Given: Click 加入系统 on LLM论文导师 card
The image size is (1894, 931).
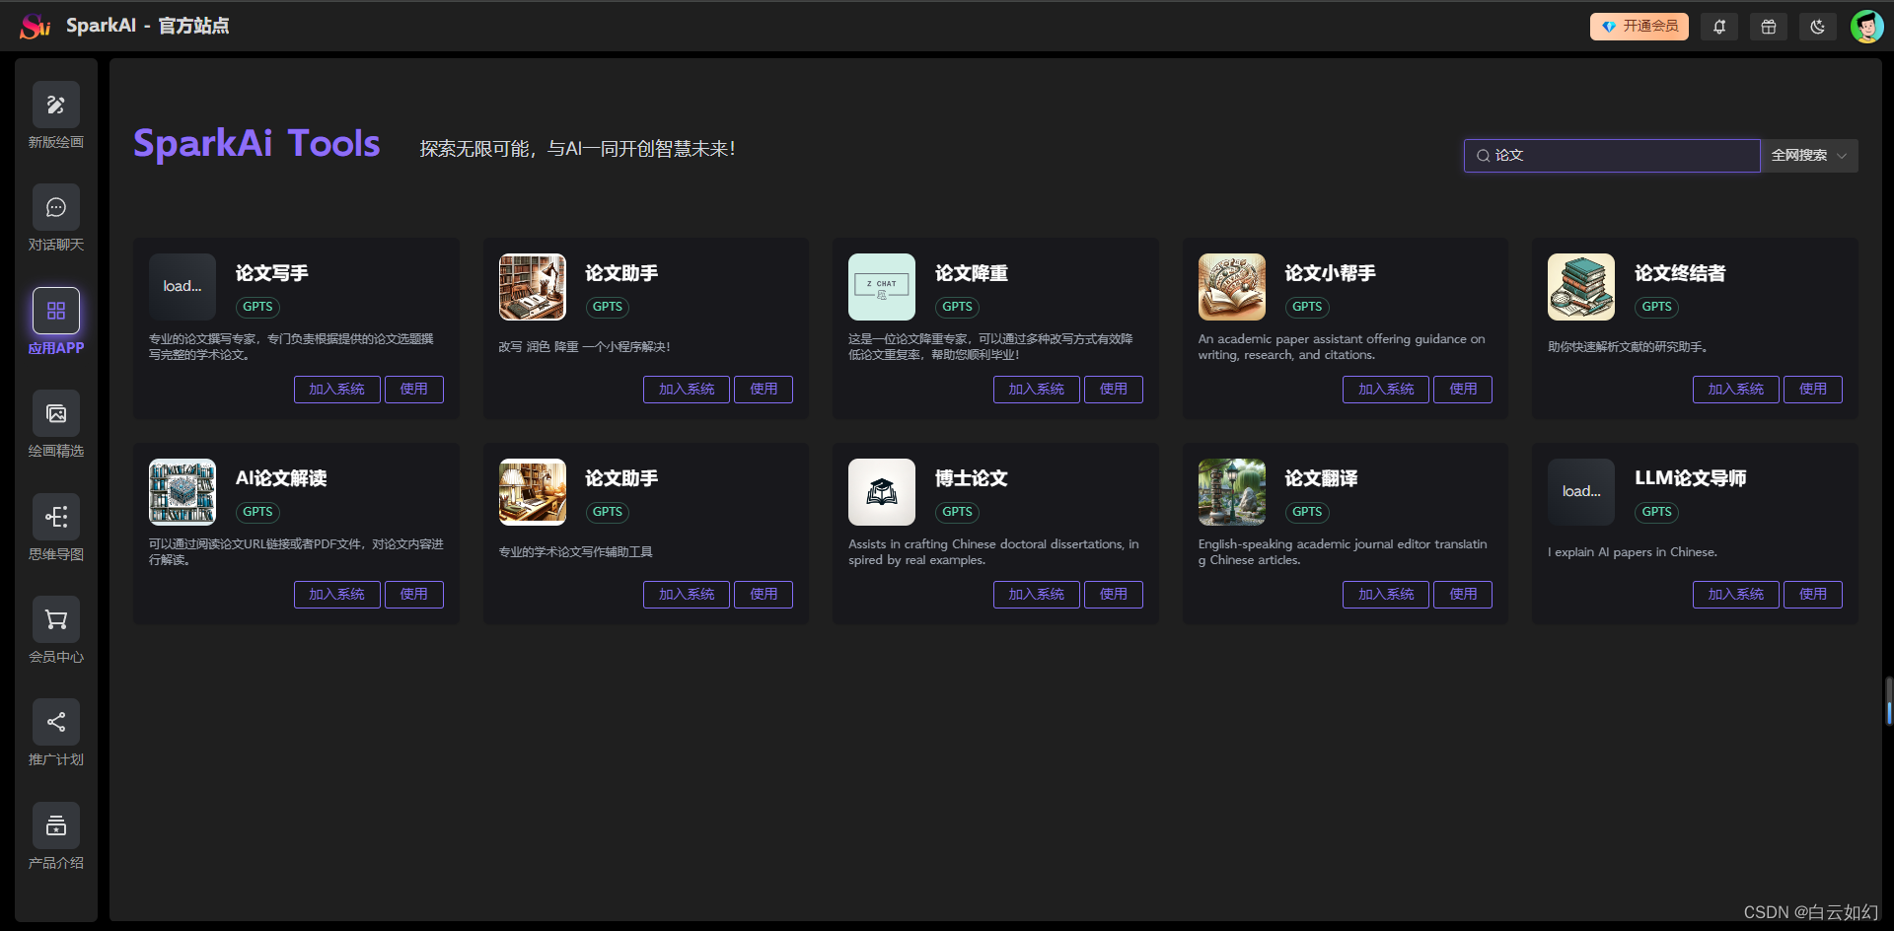Looking at the screenshot, I should (1736, 595).
